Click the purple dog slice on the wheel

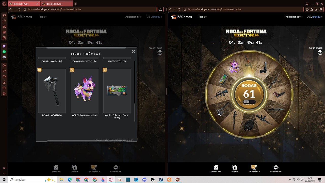pos(234,66)
